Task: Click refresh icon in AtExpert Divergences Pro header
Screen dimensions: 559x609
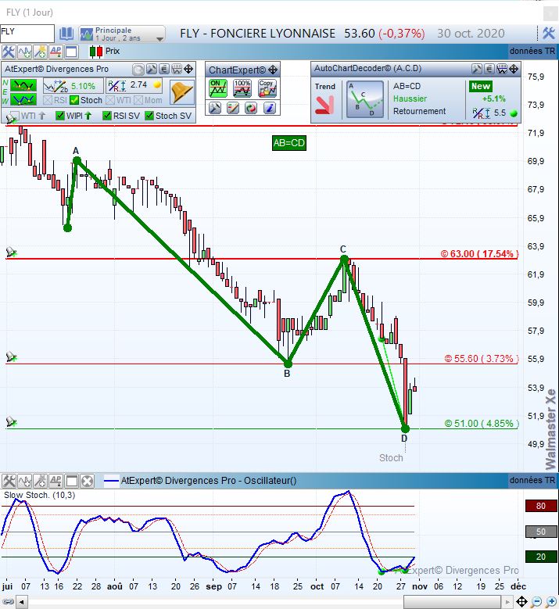Action: [x=138, y=70]
